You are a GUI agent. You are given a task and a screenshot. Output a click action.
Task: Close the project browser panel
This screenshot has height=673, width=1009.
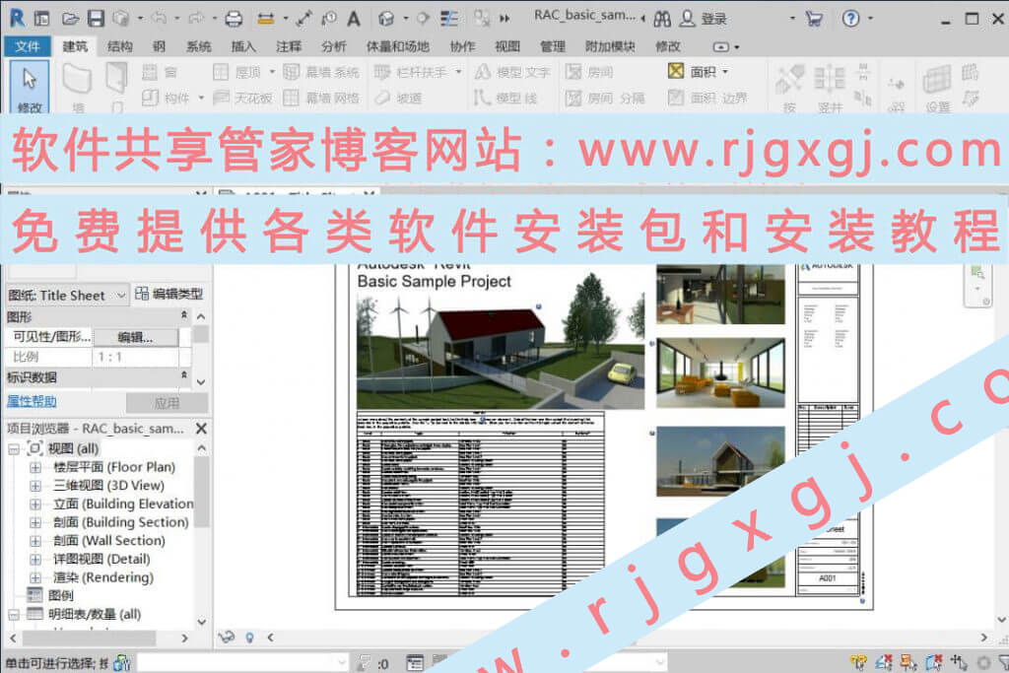tap(201, 429)
